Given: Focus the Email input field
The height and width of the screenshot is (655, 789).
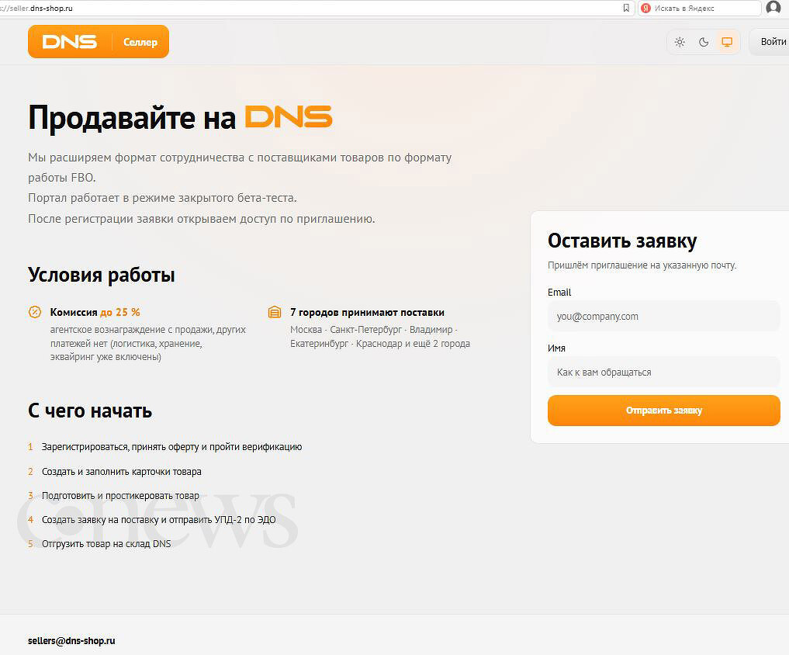Looking at the screenshot, I should point(663,316).
